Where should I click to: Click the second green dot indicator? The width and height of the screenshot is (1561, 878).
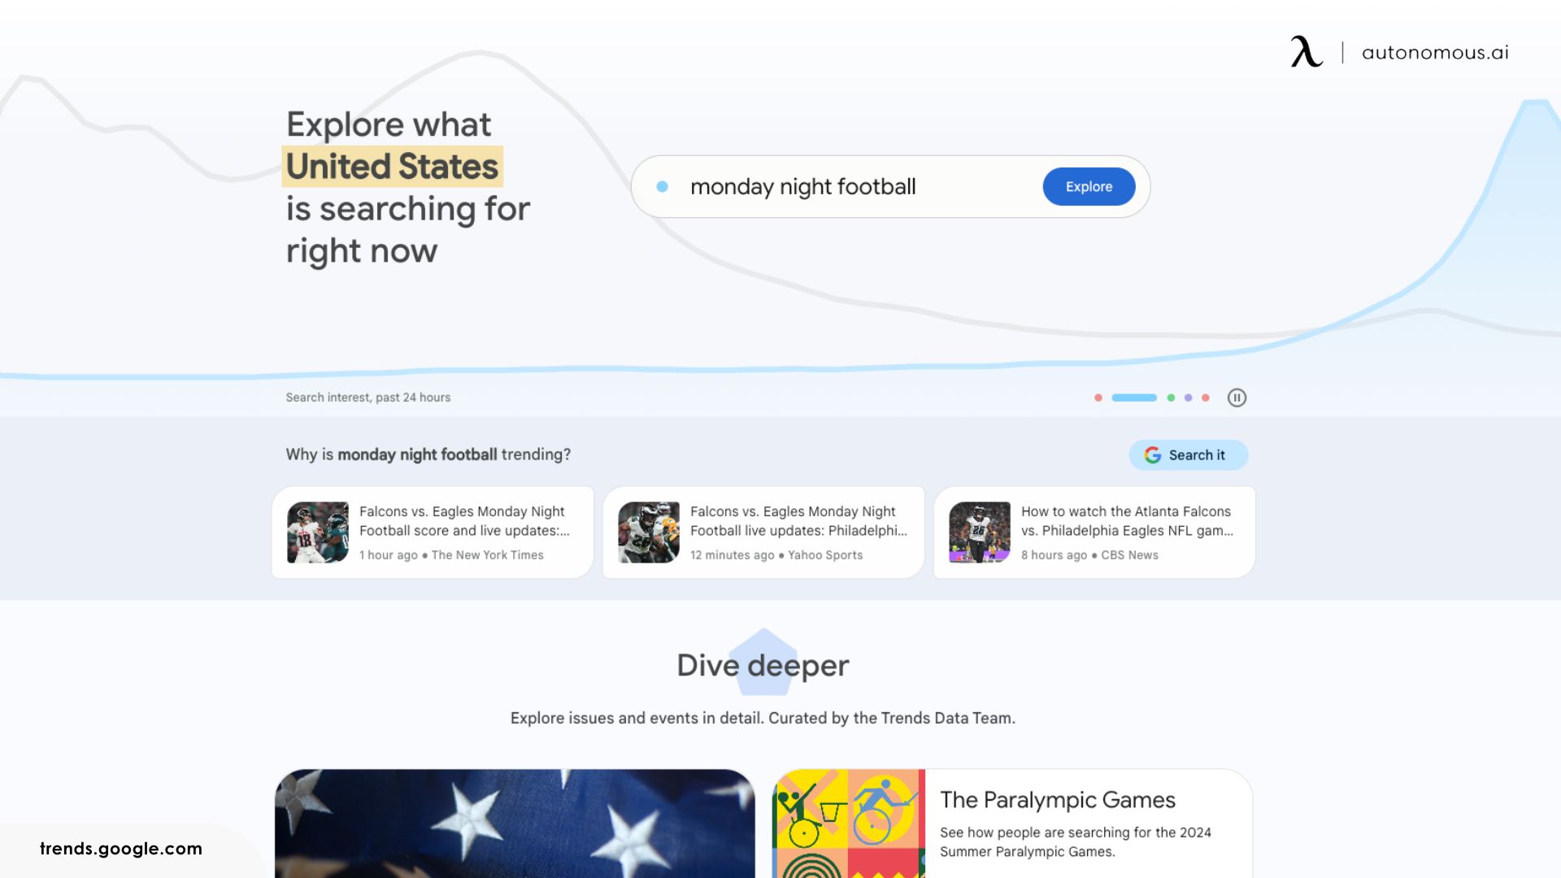coord(1170,398)
